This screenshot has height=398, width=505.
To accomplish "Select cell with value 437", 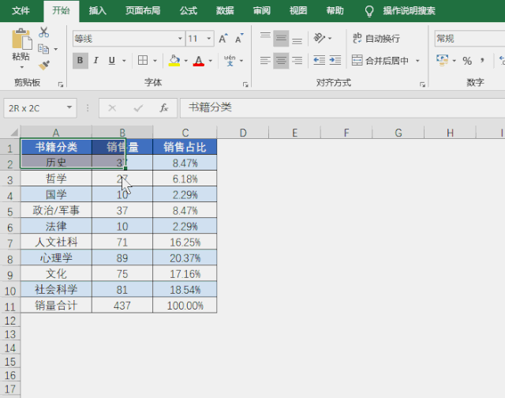I will click(x=122, y=306).
